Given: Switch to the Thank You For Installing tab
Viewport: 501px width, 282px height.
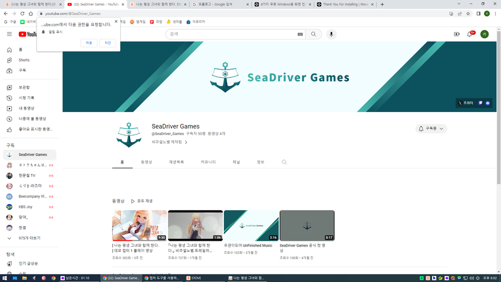Looking at the screenshot, I should 345,5.
